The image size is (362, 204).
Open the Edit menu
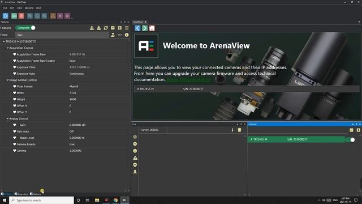coord(12,8)
